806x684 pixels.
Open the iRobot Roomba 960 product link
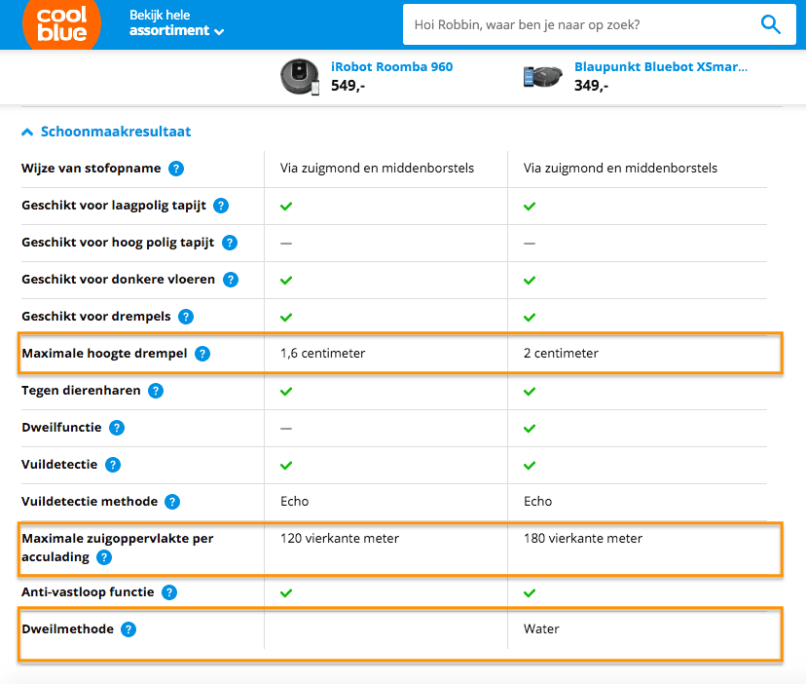point(391,67)
